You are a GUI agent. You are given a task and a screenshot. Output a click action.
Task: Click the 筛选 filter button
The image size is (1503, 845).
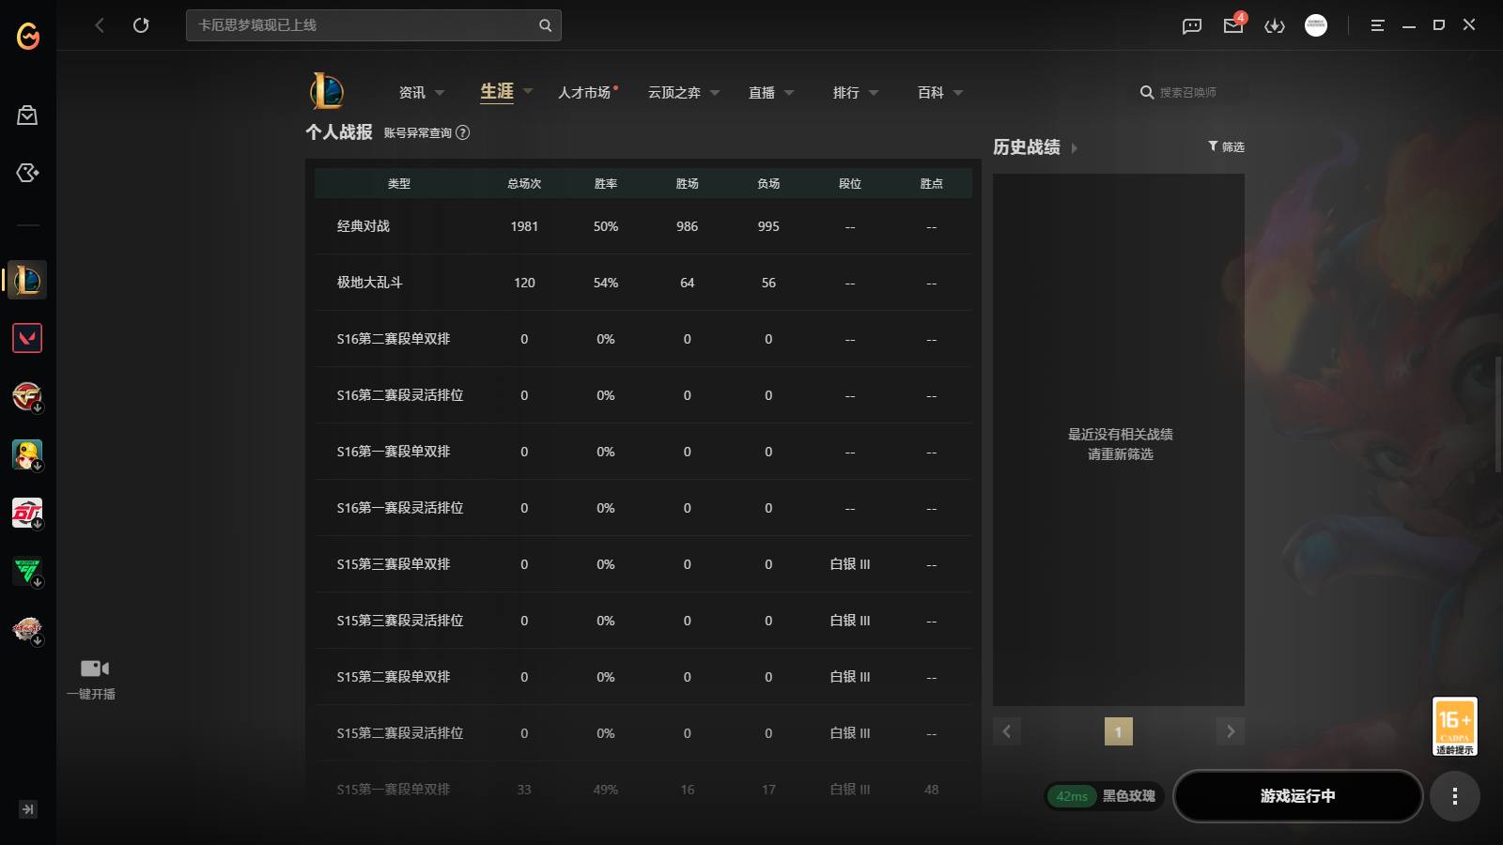1226,146
